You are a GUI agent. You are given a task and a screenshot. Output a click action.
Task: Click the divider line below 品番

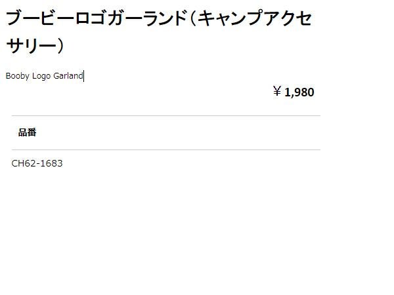click(x=165, y=149)
